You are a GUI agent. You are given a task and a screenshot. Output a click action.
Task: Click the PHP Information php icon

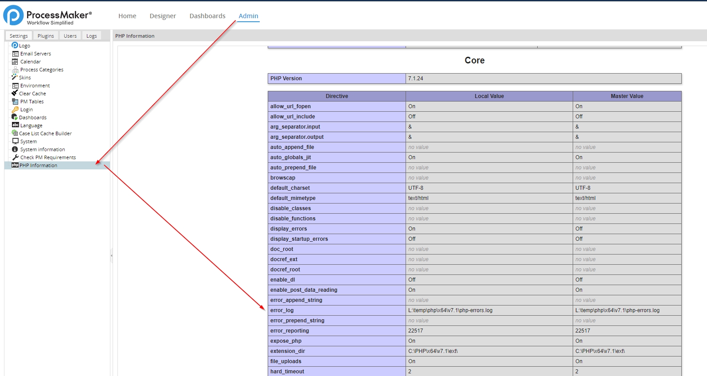[x=15, y=165]
